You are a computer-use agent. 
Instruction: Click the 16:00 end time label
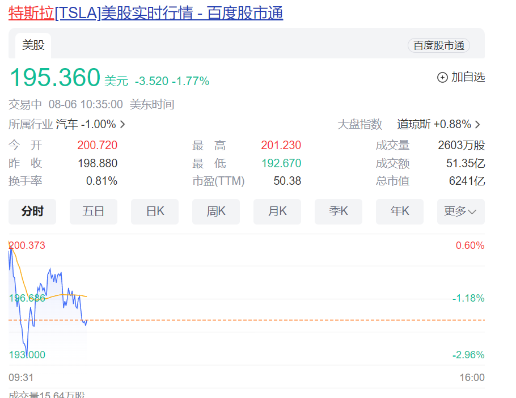coord(472,377)
